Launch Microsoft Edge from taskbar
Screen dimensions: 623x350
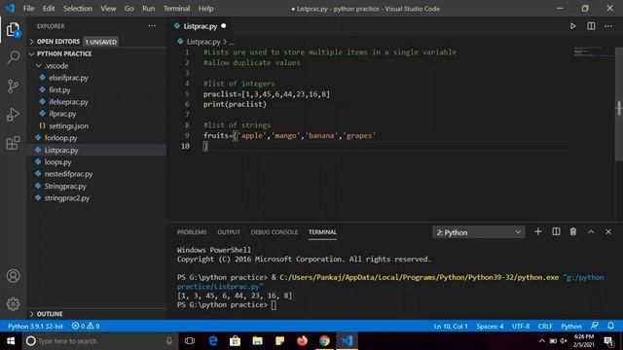pyautogui.click(x=212, y=341)
